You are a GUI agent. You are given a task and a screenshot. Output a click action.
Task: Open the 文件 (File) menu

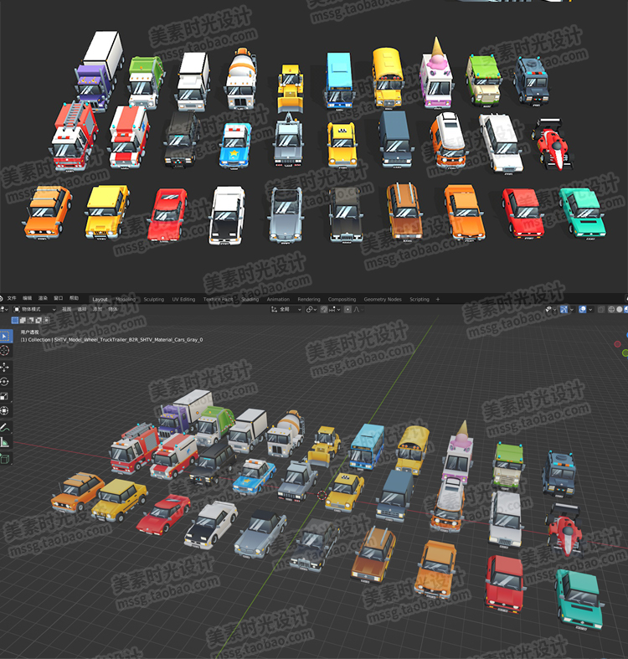12,298
